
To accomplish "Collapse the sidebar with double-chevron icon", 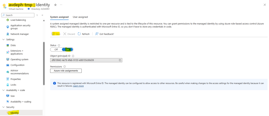I will click(x=42, y=15).
